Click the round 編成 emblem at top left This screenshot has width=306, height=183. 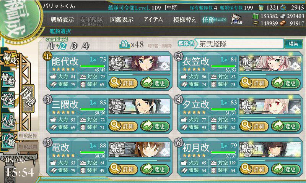coord(19,19)
